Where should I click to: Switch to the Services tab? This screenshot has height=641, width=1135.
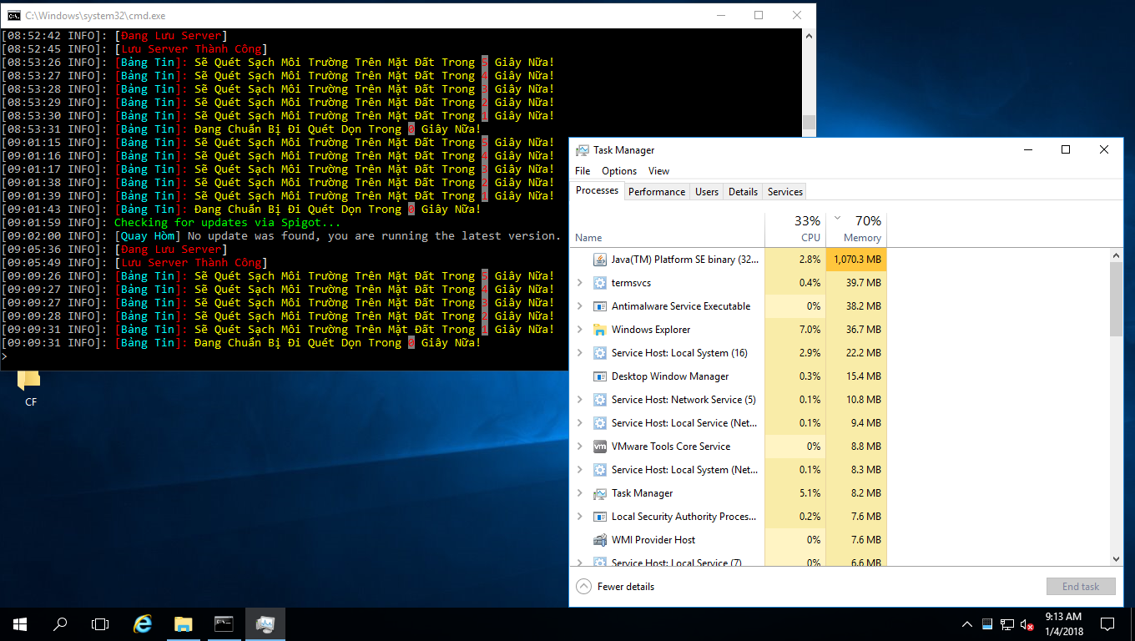tap(784, 192)
